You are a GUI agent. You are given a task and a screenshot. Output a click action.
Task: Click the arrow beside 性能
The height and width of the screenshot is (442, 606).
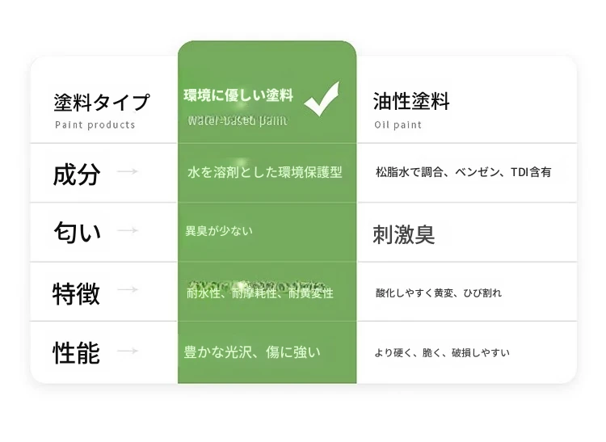pos(127,351)
